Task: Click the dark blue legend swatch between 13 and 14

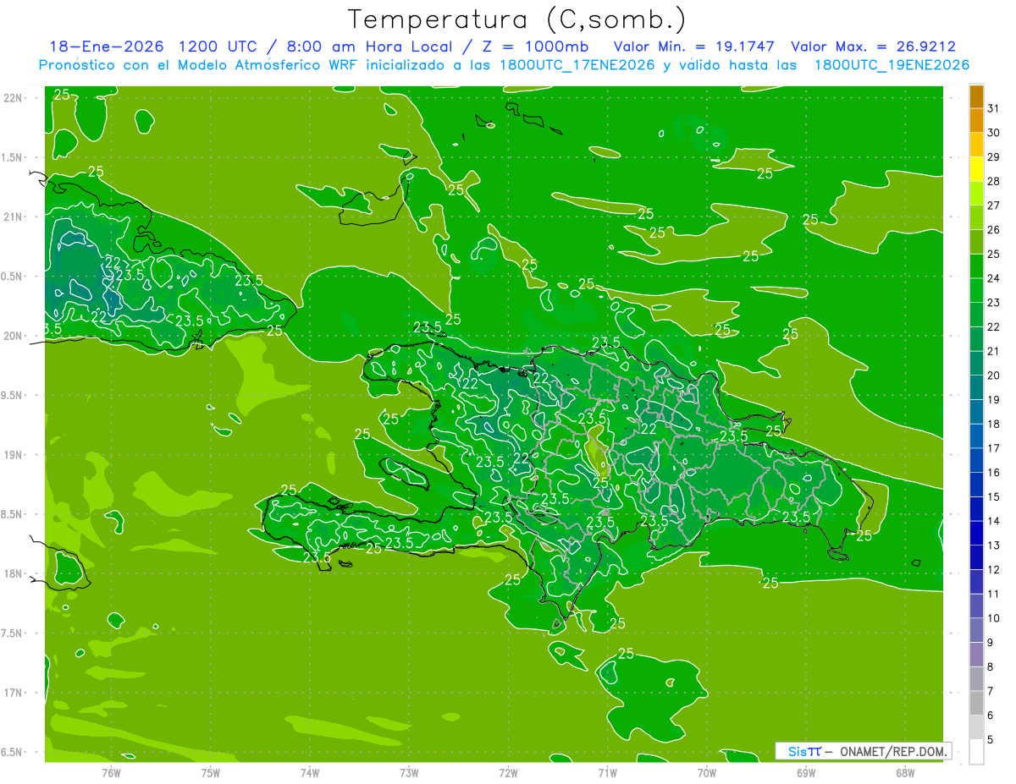Action: click(976, 533)
